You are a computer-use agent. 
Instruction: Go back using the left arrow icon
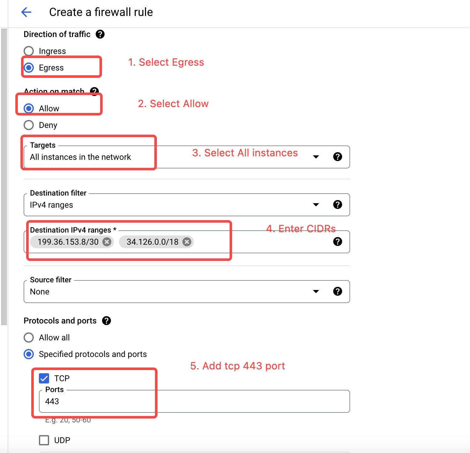tap(26, 12)
